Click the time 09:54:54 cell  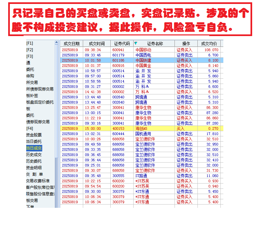[93, 186]
